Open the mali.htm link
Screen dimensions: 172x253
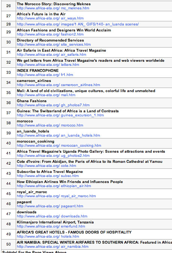[x=46, y=95]
